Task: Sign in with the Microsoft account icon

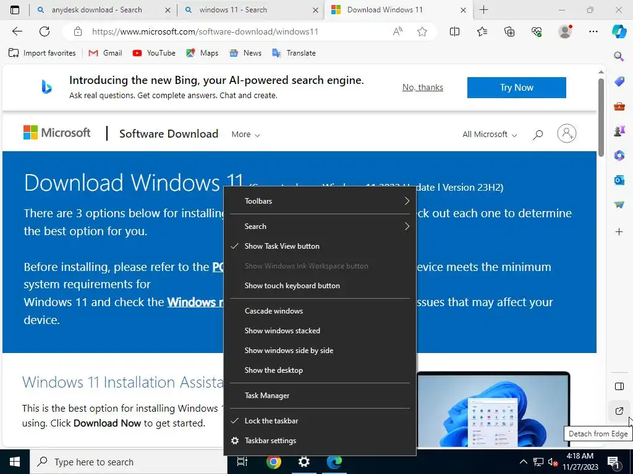Action: pyautogui.click(x=566, y=133)
